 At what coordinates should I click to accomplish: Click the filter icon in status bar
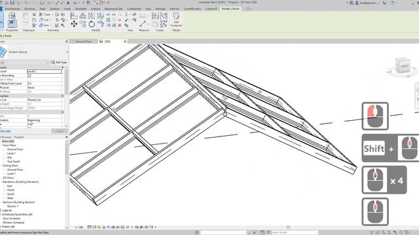pyautogui.click(x=407, y=232)
